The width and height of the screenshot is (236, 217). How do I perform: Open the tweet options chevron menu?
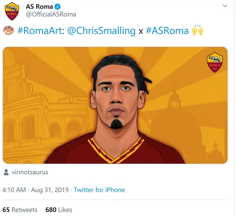(225, 6)
